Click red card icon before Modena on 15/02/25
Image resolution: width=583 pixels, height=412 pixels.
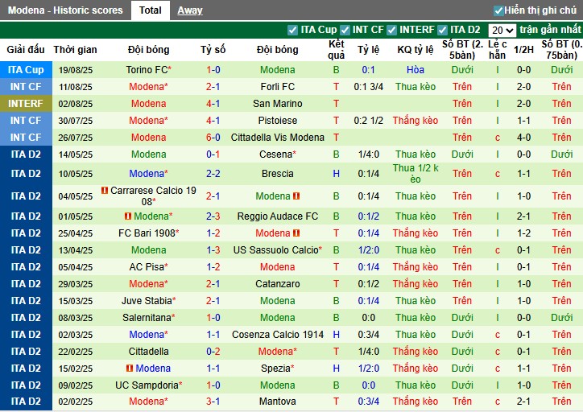click(x=130, y=369)
